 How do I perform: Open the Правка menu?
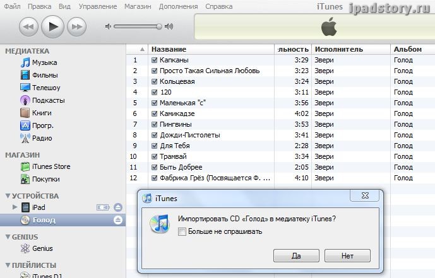tap(39, 6)
